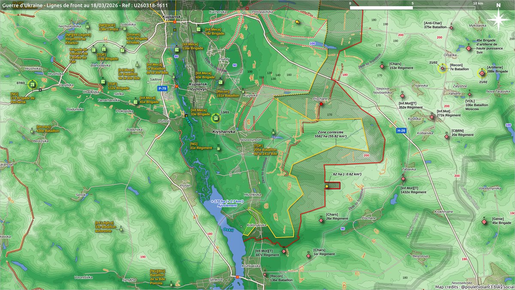Screen dimensions: 515x290
Task: Select the 106e Bataillon Moscow diamond
Action: coord(470,95)
